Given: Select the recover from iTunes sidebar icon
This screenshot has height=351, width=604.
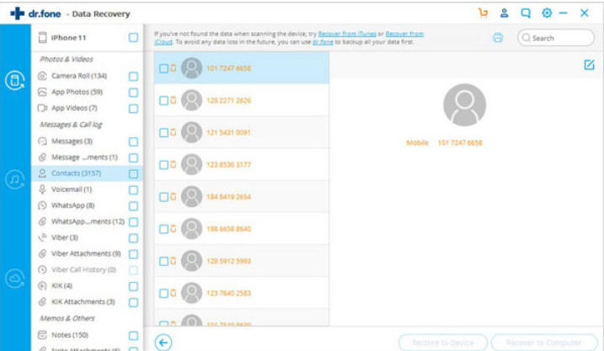Looking at the screenshot, I should (x=14, y=179).
